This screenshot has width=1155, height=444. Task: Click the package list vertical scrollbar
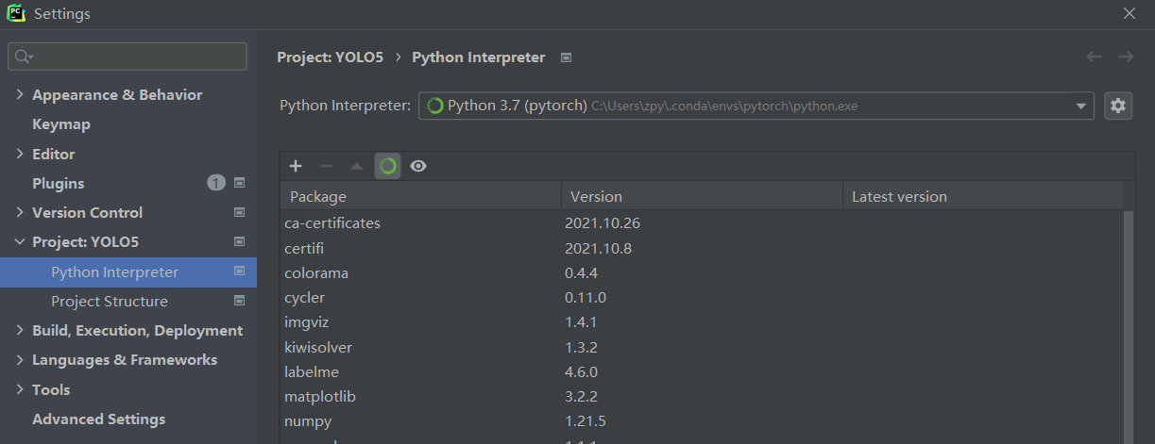click(x=1129, y=325)
